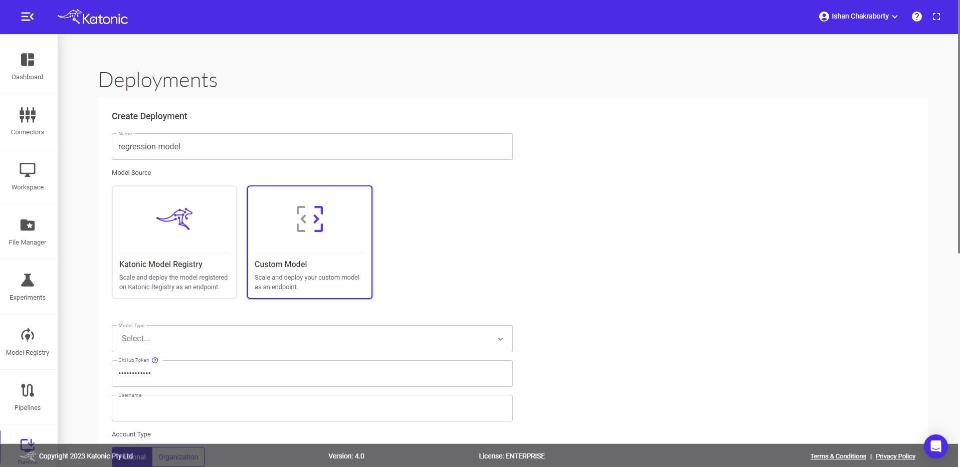
Task: Click the Create Deployment heading
Action: [x=149, y=116]
